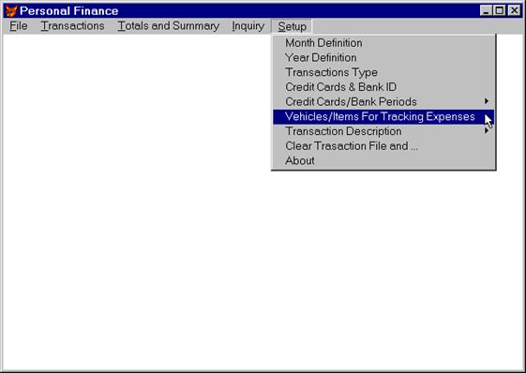The width and height of the screenshot is (526, 373).
Task: Minimize the Personal Finance window
Action: click(x=486, y=10)
